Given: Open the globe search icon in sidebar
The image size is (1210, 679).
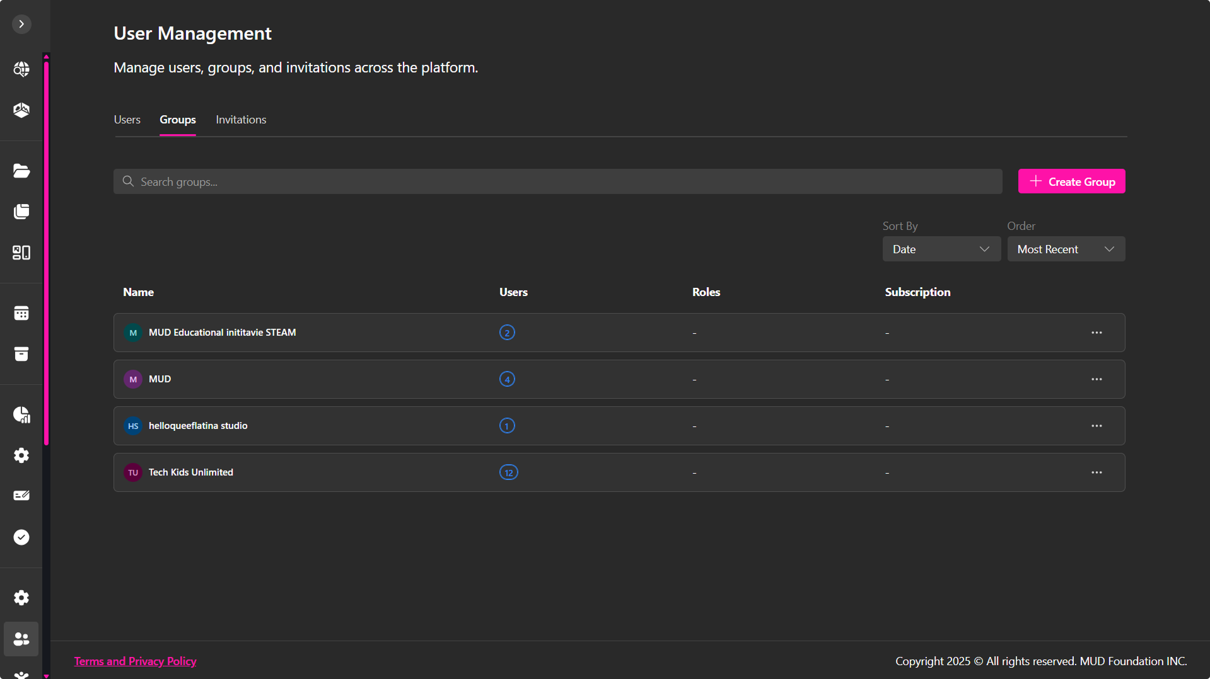Looking at the screenshot, I should 21,69.
